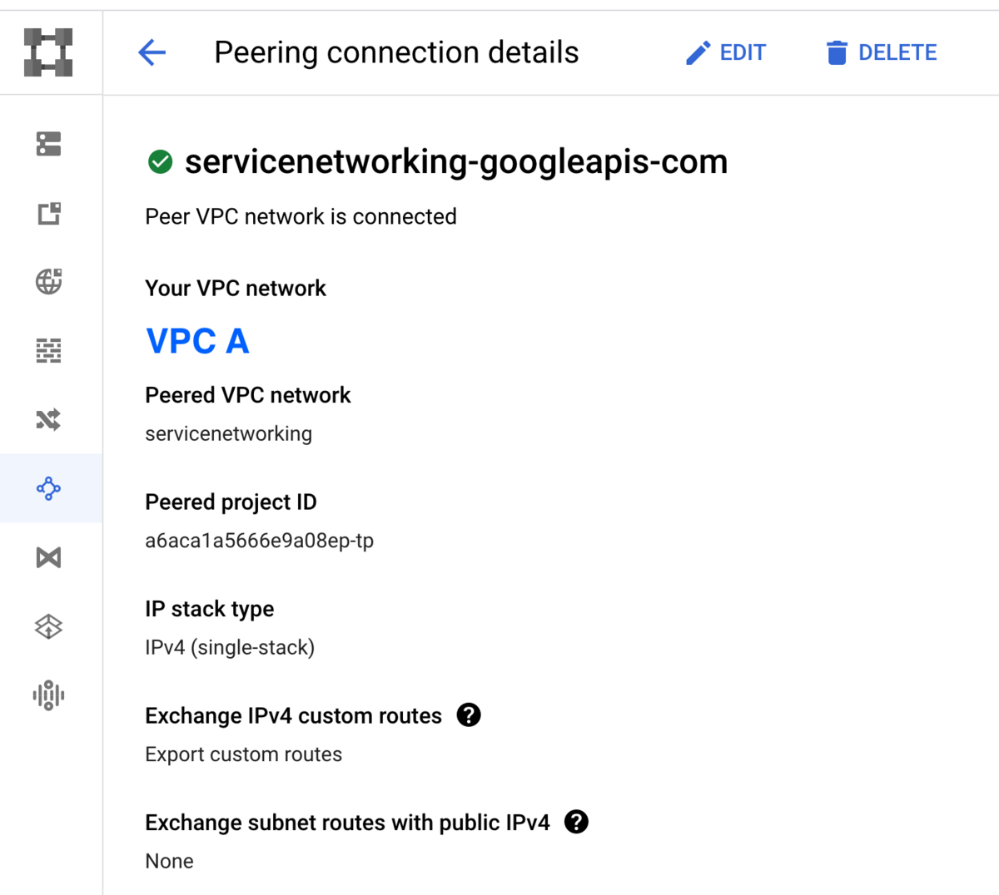This screenshot has height=895, width=999.
Task: Click the globe icon in the sidebar
Action: tap(48, 282)
